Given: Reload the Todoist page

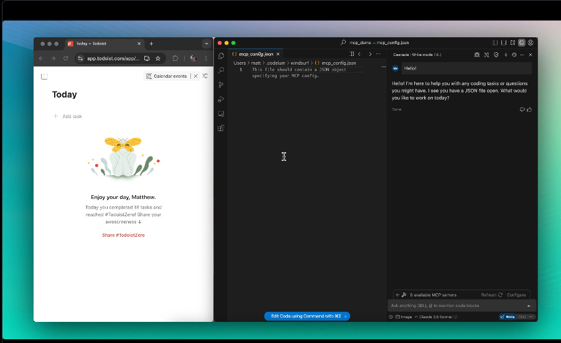Looking at the screenshot, I should [65, 58].
